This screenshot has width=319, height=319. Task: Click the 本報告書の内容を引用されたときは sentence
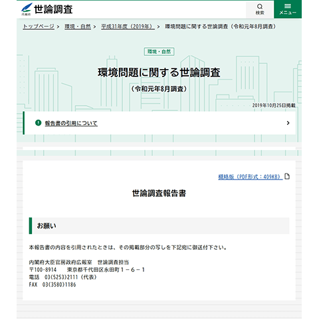128,247
